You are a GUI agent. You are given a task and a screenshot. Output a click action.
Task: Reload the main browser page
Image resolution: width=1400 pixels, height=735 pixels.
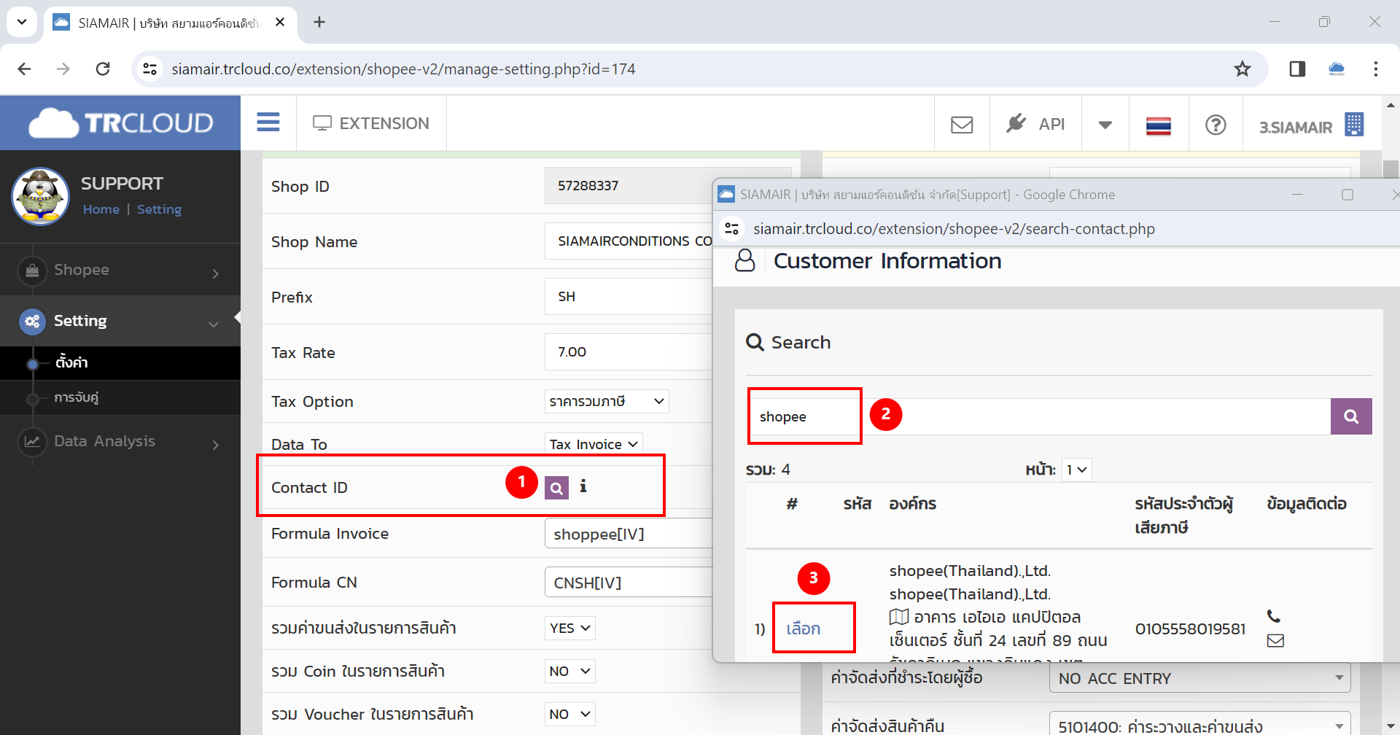coord(103,69)
